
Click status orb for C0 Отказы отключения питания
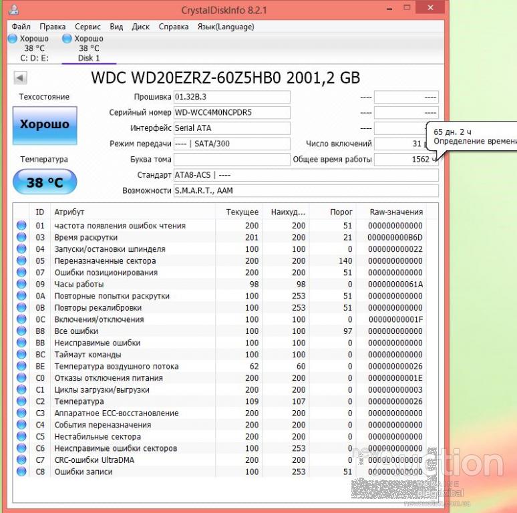click(21, 378)
